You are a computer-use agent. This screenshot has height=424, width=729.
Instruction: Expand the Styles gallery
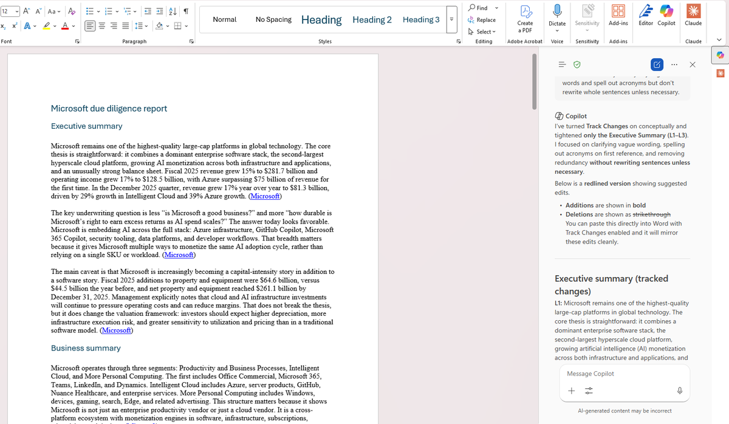point(451,19)
